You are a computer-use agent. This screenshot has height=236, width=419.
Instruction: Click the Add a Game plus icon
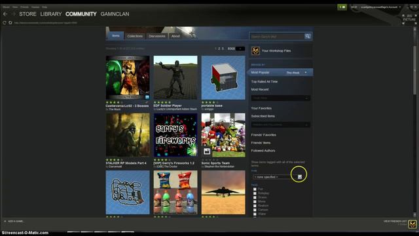[5, 222]
